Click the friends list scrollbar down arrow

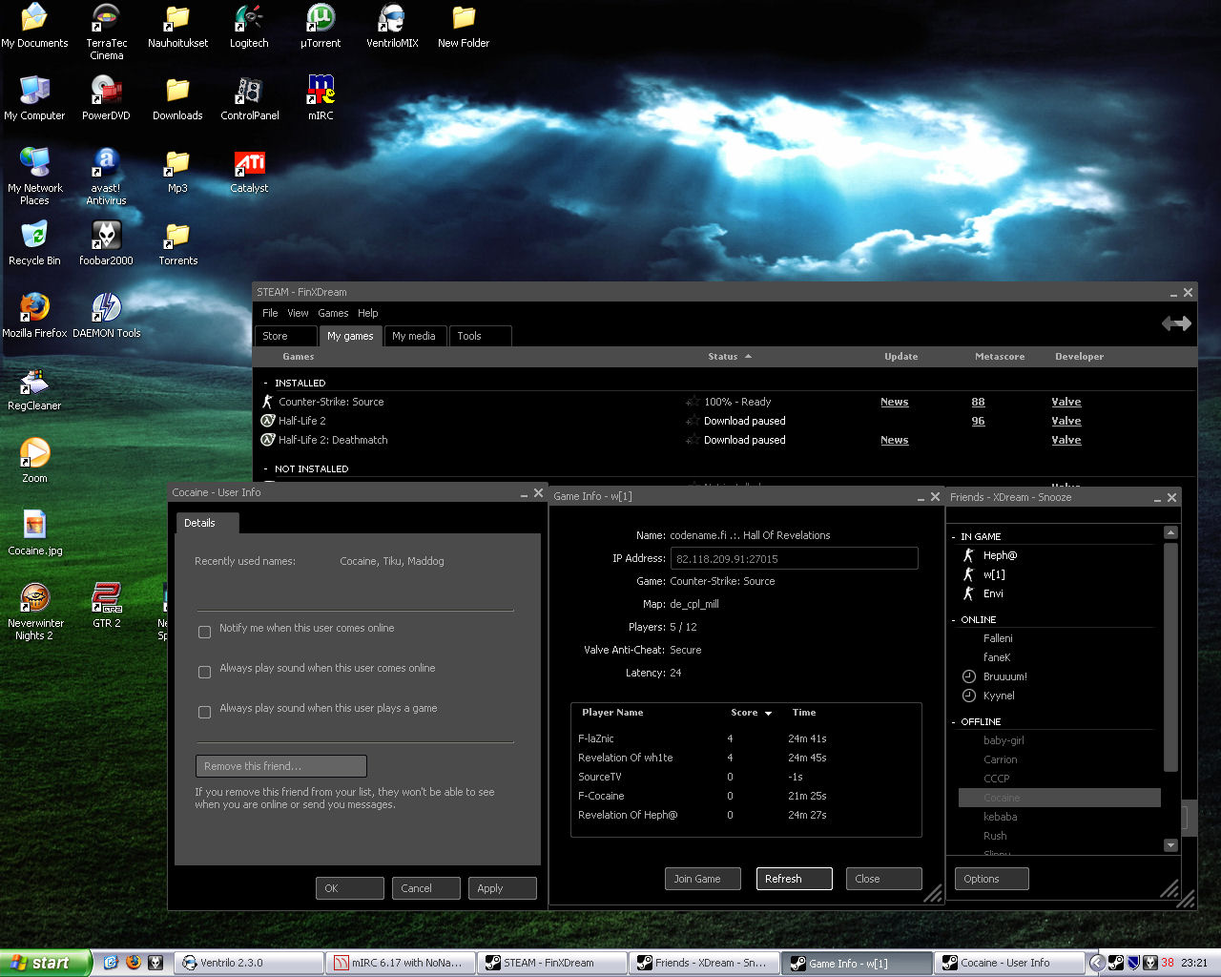1170,845
